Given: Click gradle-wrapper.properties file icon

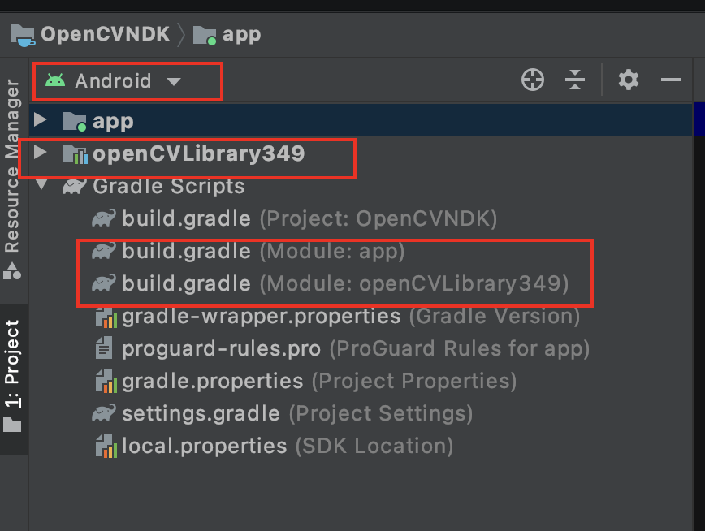Looking at the screenshot, I should coord(106,317).
